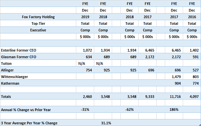Select the 2019 year header cell

[85, 17]
